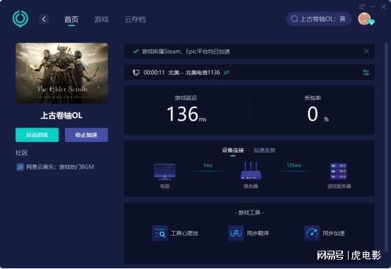Click the 136ms game latency value
The image size is (391, 269).
coord(187,114)
